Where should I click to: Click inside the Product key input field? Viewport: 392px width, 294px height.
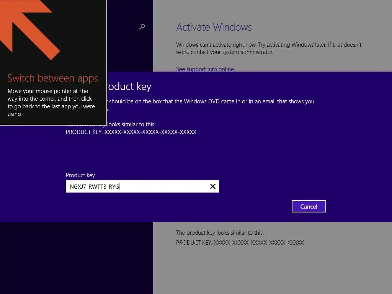click(x=142, y=186)
